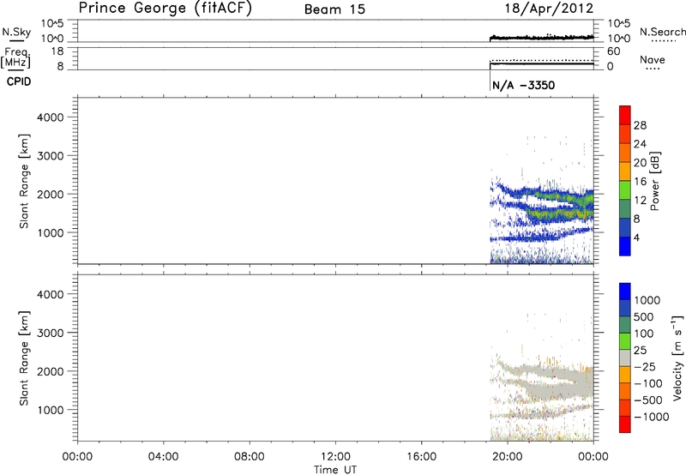Click the '20:00' time axis tick label
Image resolution: width=686 pixels, height=475 pixels.
tap(508, 457)
